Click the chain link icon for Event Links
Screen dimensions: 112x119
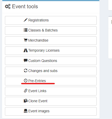click(x=26, y=91)
